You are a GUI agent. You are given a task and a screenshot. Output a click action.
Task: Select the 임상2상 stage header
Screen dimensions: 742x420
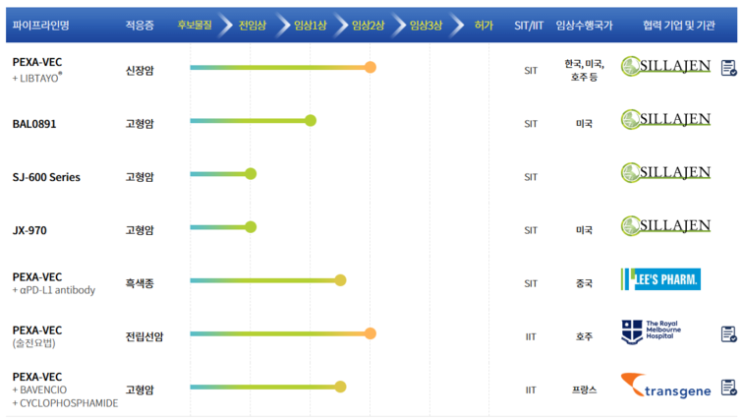[x=369, y=24]
